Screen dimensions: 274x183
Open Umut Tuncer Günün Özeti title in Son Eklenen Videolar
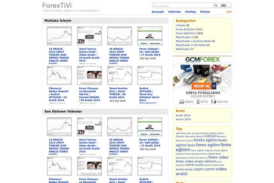tap(89, 145)
